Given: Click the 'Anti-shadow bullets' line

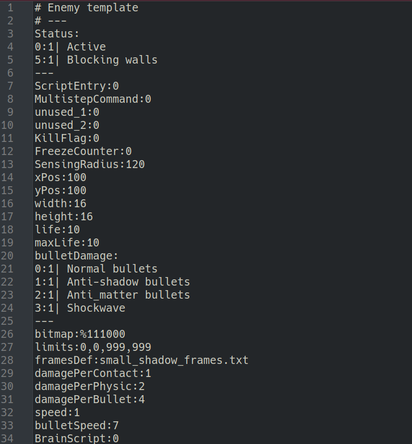Looking at the screenshot, I should coord(128,282).
